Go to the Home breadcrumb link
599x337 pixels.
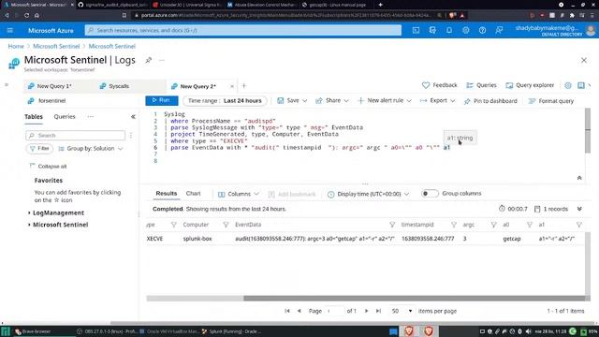tap(16, 46)
